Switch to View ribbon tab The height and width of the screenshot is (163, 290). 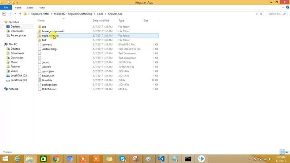[x=42, y=8]
